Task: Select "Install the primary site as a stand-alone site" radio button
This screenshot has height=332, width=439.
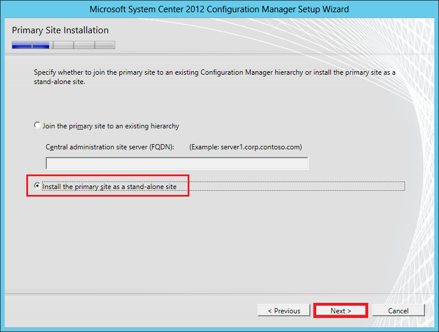Action: tap(38, 186)
